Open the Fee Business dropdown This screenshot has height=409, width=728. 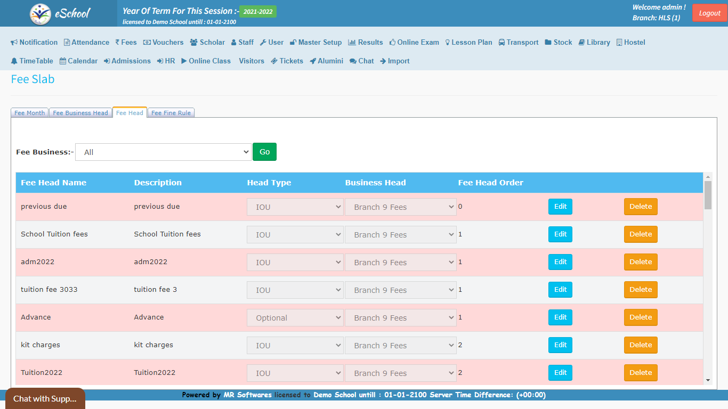[163, 152]
